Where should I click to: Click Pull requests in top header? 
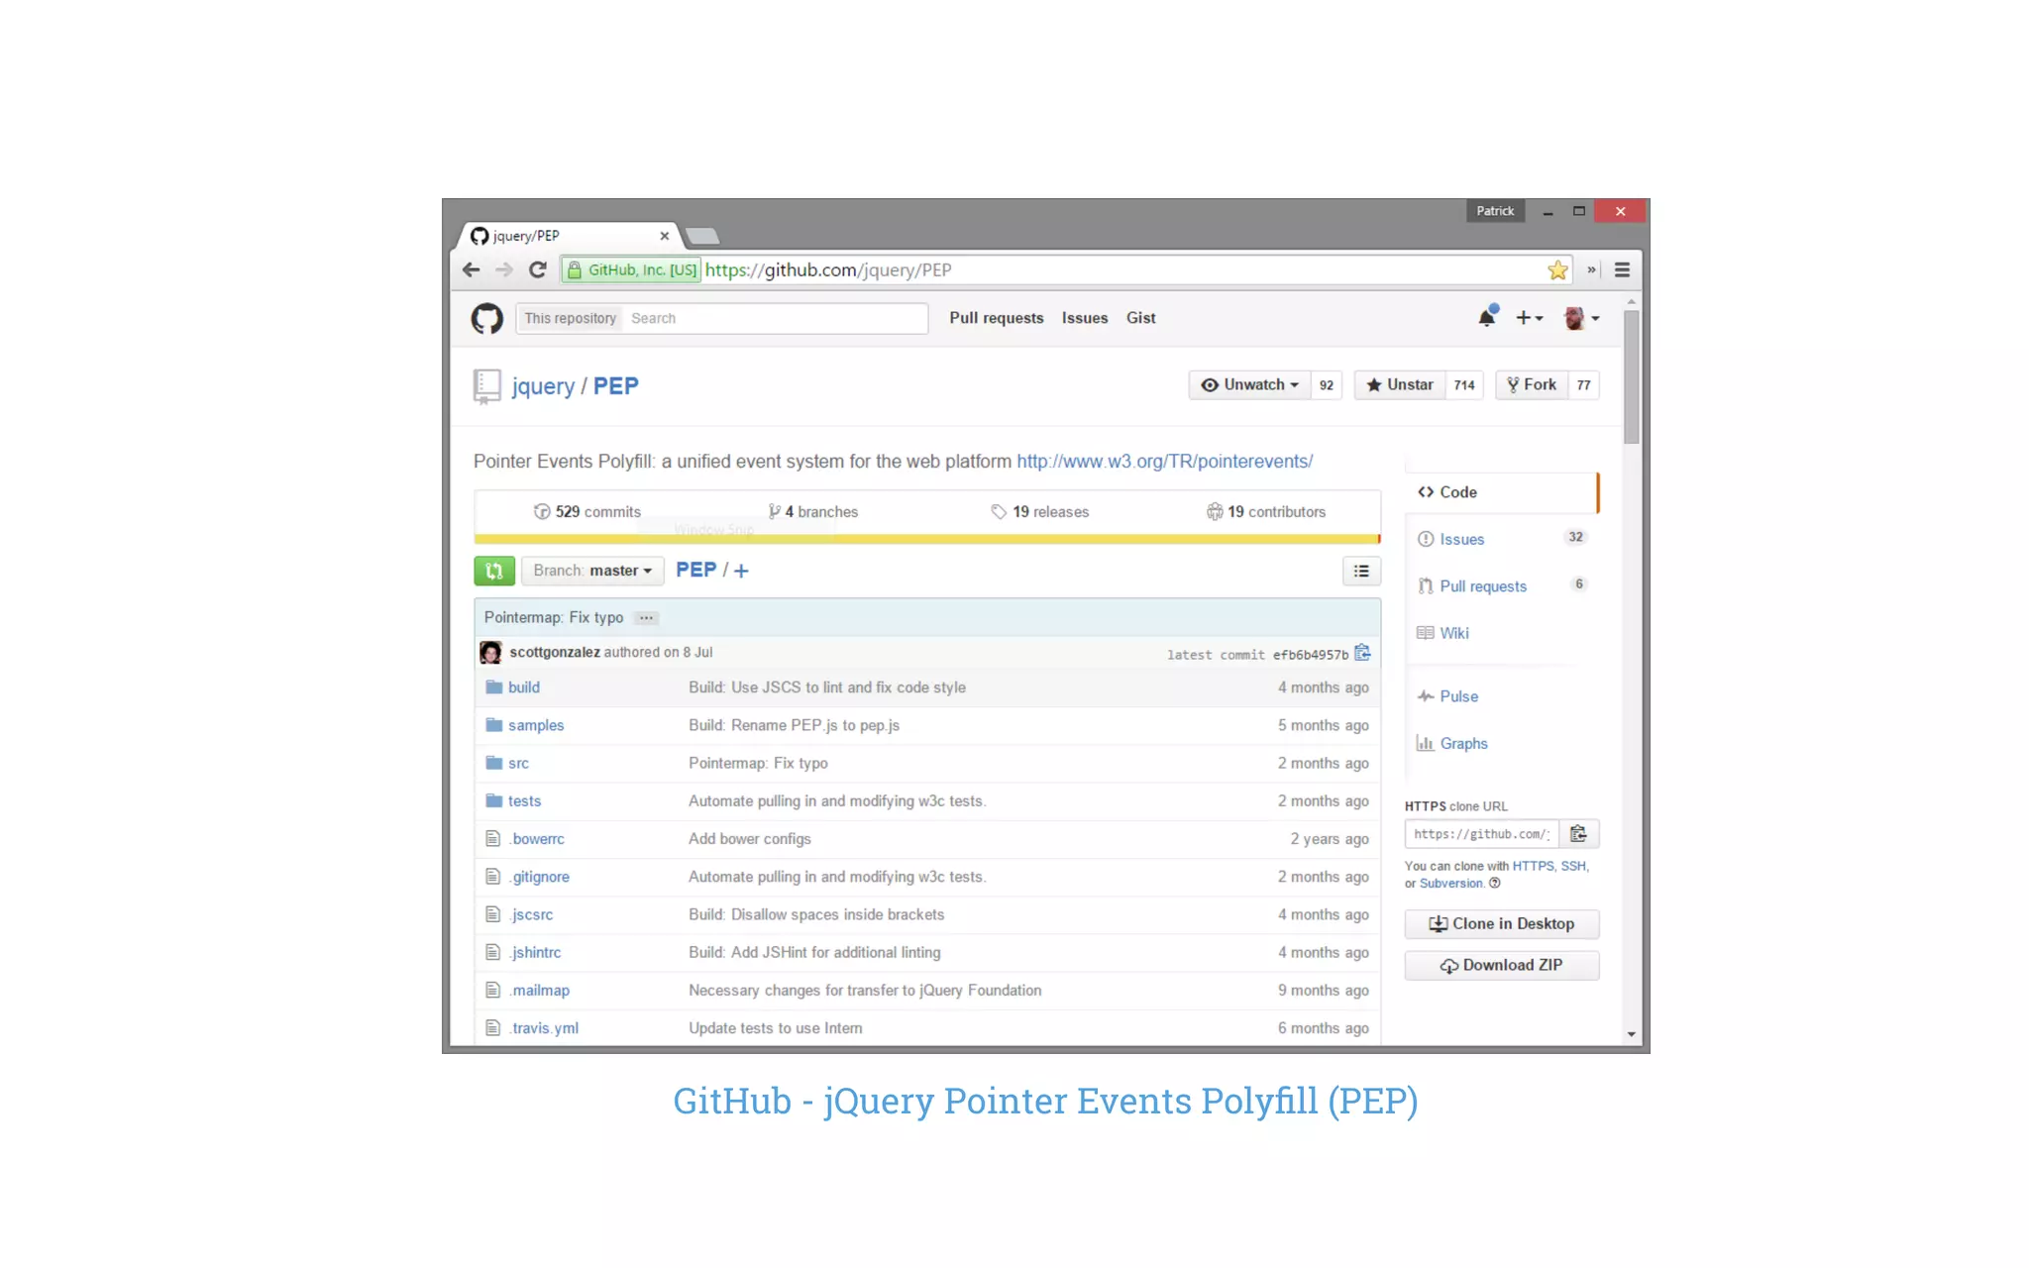pyautogui.click(x=997, y=318)
